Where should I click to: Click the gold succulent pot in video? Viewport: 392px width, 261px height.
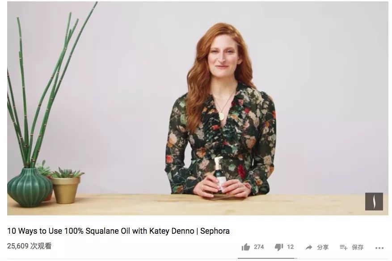[x=66, y=190]
